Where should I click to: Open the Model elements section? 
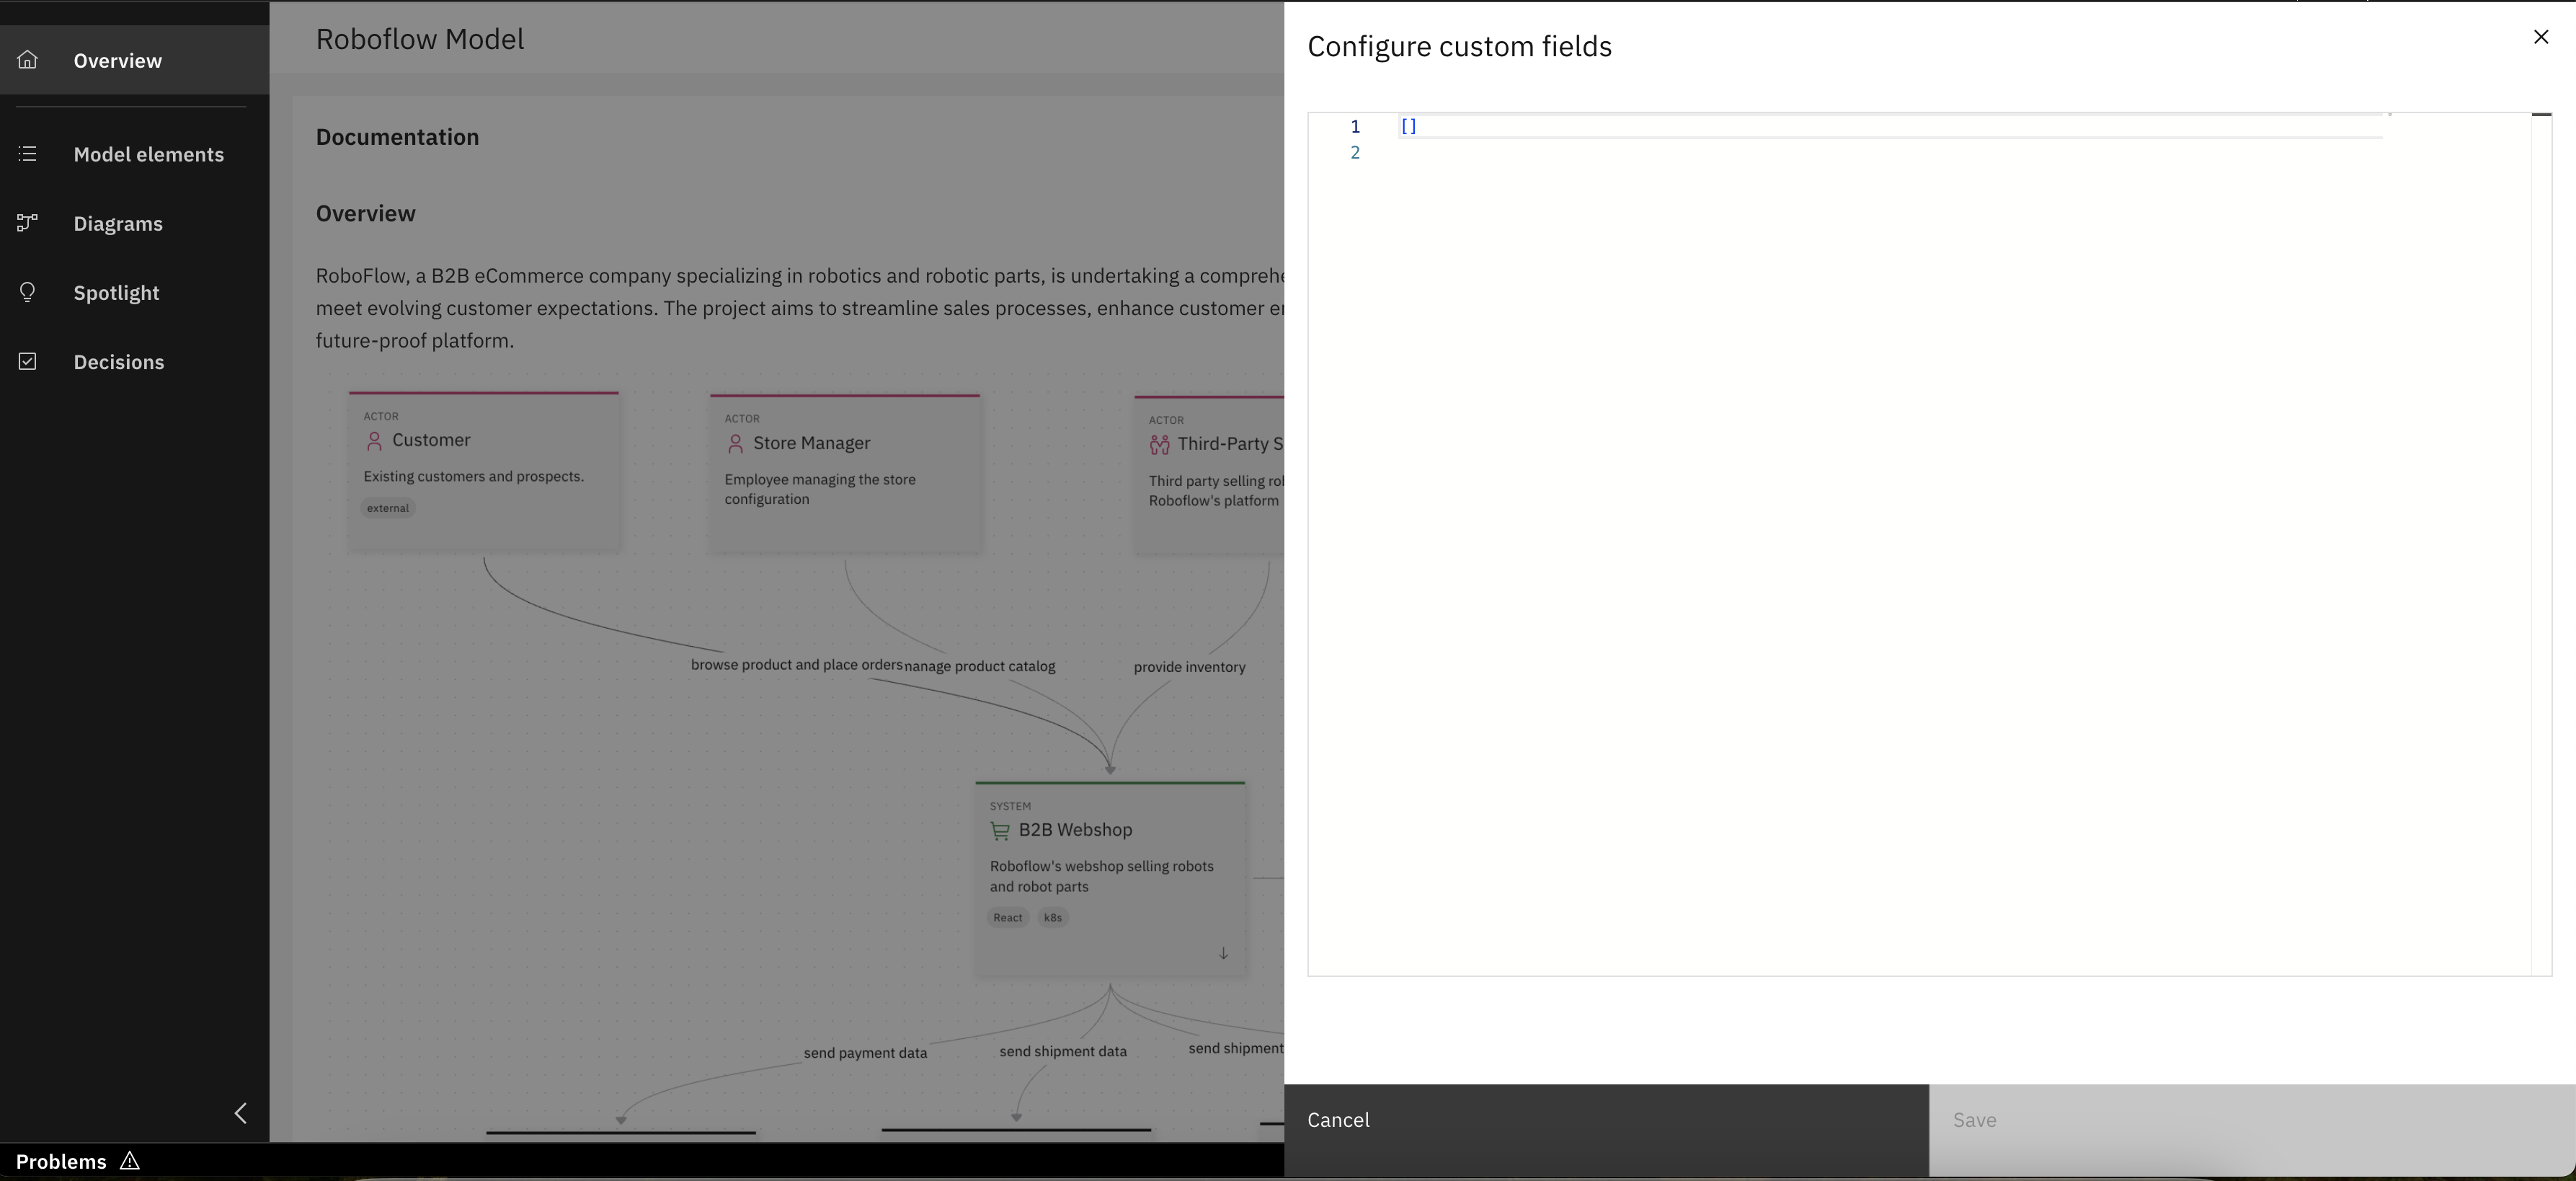149,153
